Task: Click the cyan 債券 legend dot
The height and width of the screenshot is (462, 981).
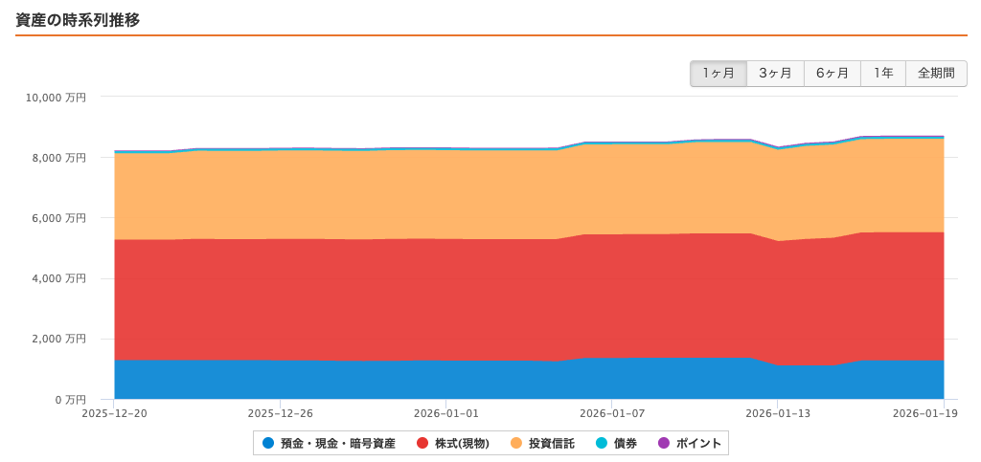Action: (x=602, y=444)
